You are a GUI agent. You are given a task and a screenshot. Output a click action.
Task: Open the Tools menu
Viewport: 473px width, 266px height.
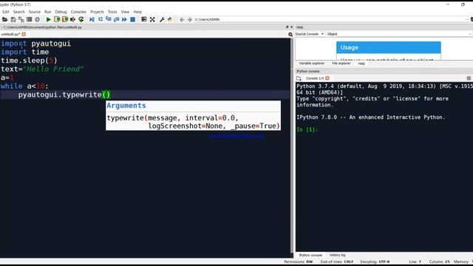click(112, 12)
